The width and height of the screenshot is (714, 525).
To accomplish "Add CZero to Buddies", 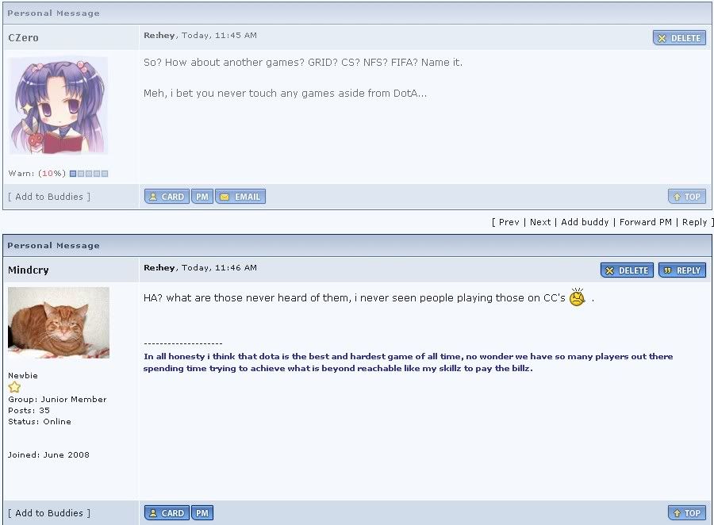I will pos(49,197).
